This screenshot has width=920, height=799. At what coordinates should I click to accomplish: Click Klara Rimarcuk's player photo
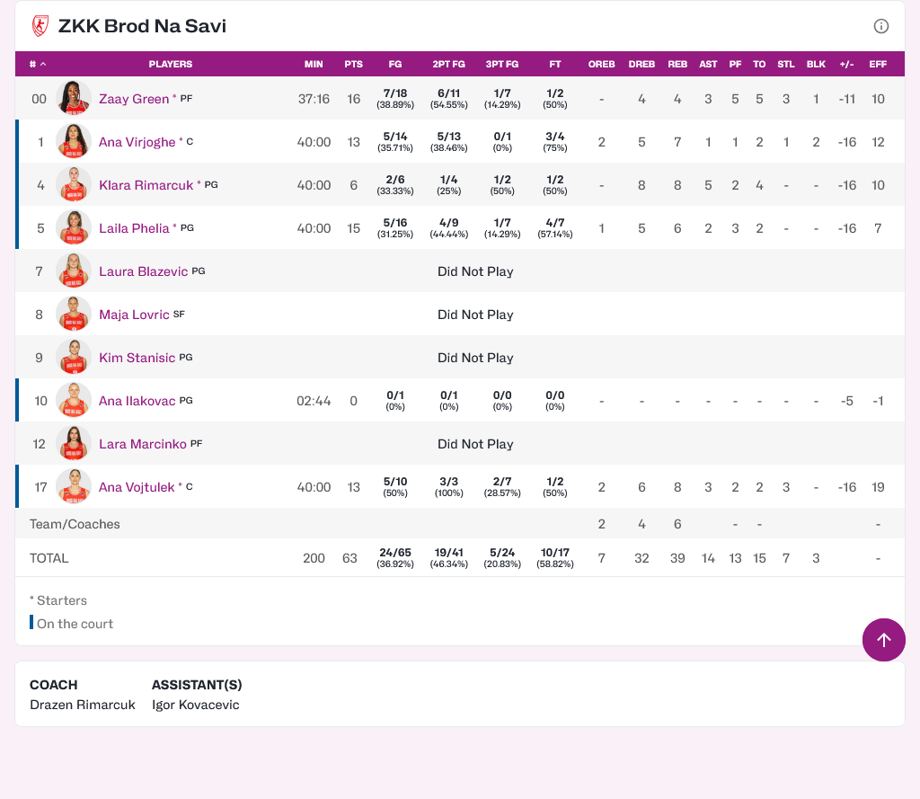tap(74, 184)
